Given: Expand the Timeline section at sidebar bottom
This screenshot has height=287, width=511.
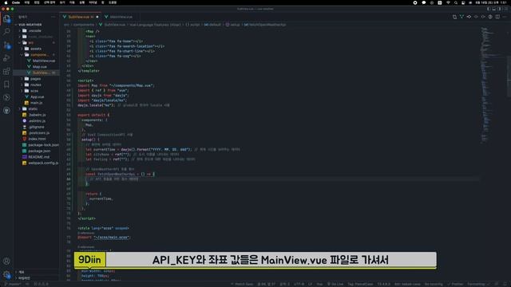Looking at the screenshot, I should point(36,278).
